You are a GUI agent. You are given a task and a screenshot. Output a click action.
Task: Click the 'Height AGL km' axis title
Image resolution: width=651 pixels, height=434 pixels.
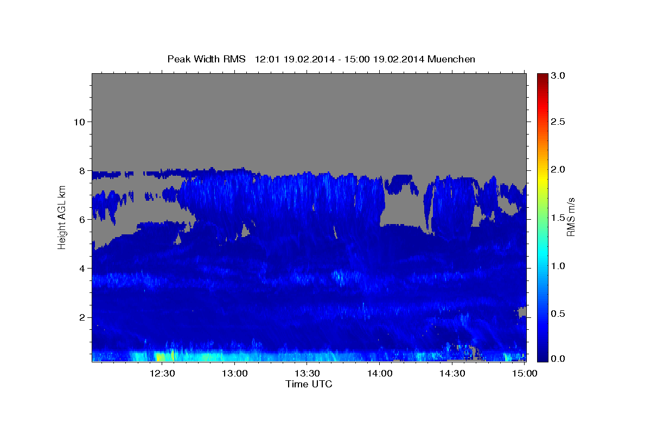[x=62, y=217]
